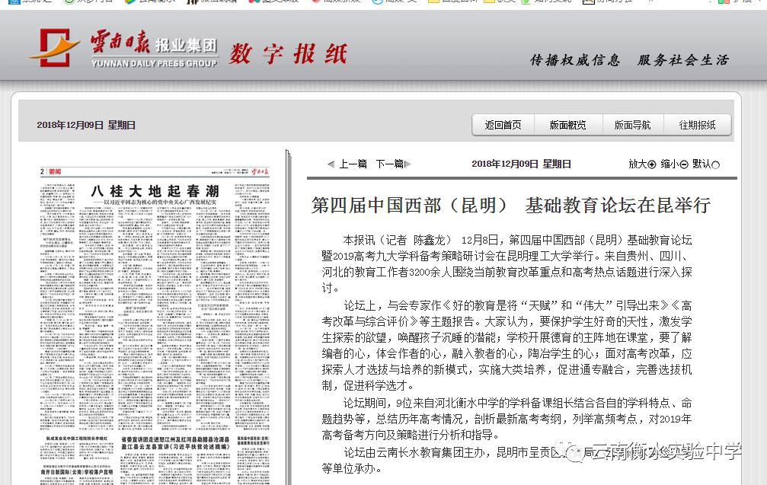Click the paragraph starting '论坛期间，9位来自河北衡水中学'
The height and width of the screenshot is (485, 767).
(x=507, y=419)
